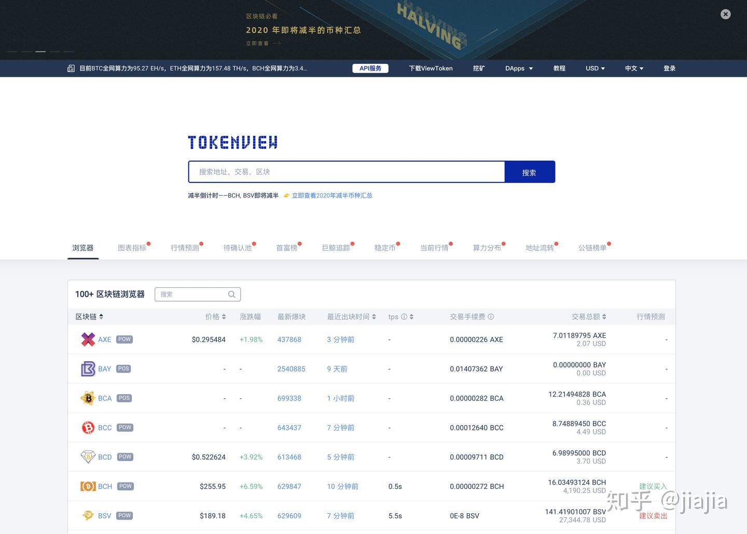
Task: Open the DApps dropdown menu
Action: point(519,68)
